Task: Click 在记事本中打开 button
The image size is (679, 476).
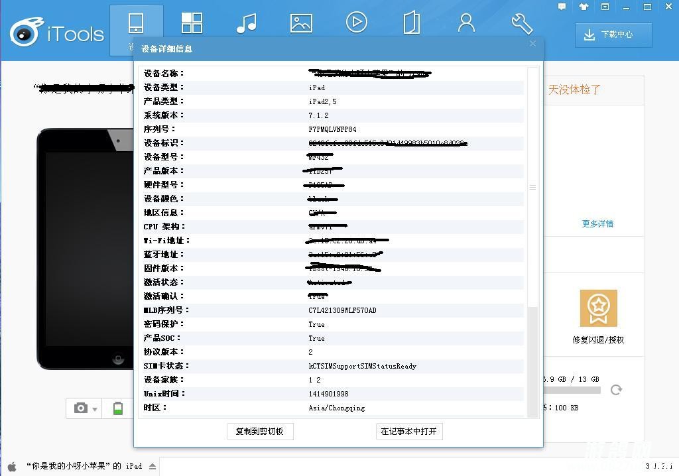Action: coord(408,431)
